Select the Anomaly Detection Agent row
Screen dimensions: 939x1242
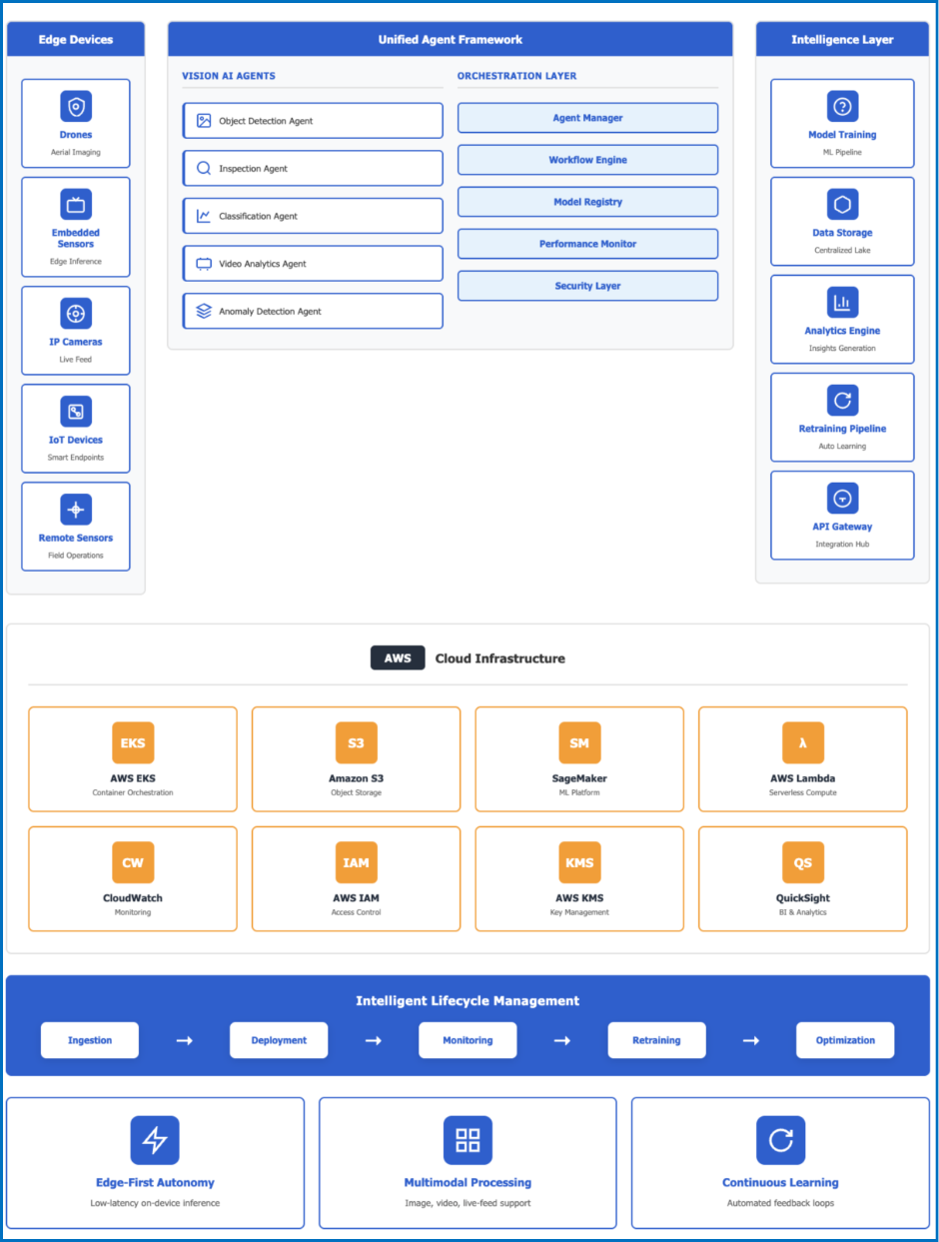(x=313, y=311)
